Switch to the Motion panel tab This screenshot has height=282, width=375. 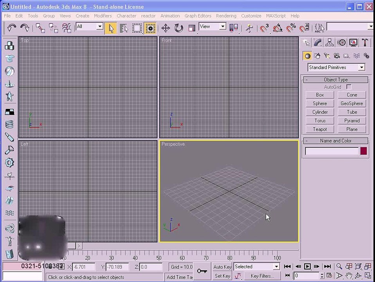(x=341, y=43)
